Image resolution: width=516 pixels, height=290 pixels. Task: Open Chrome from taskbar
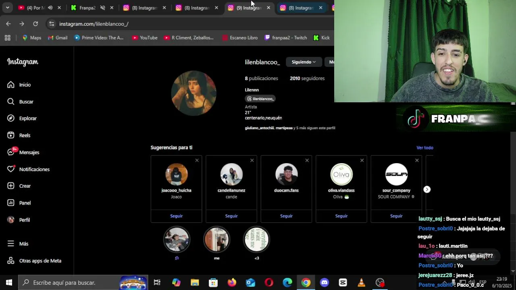point(306,283)
